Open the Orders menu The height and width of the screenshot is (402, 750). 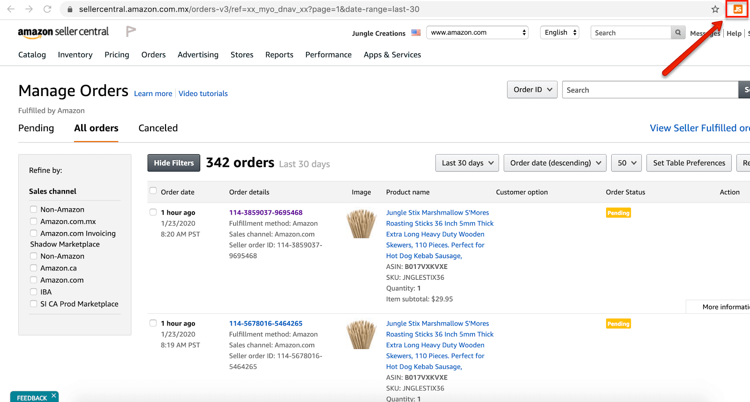[x=154, y=55]
